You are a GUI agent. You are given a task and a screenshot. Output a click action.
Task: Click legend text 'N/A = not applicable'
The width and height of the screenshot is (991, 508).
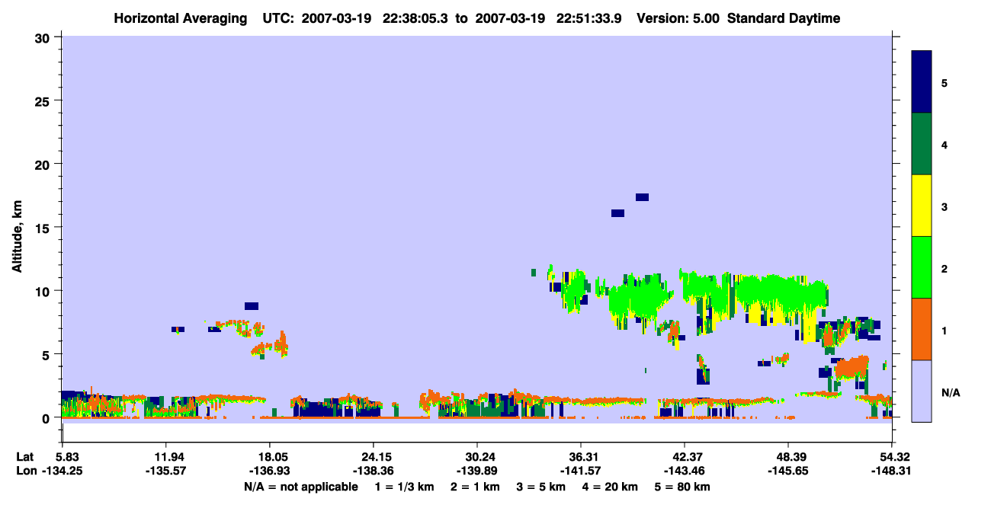pyautogui.click(x=300, y=487)
